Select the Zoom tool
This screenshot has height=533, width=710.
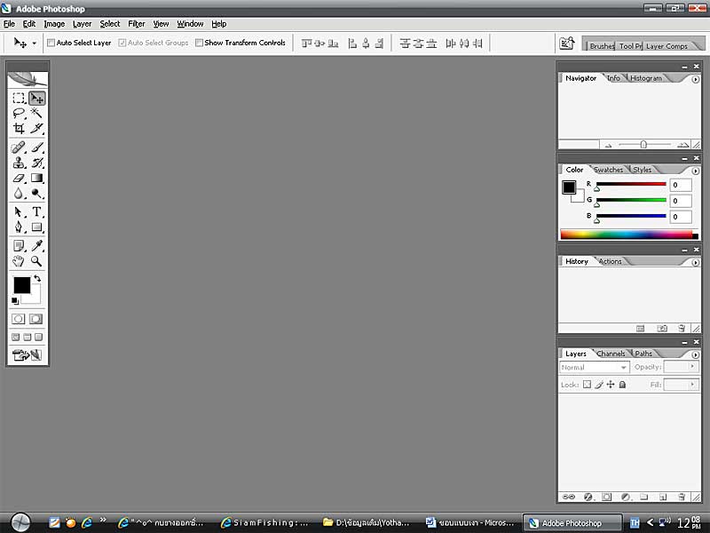tap(36, 261)
